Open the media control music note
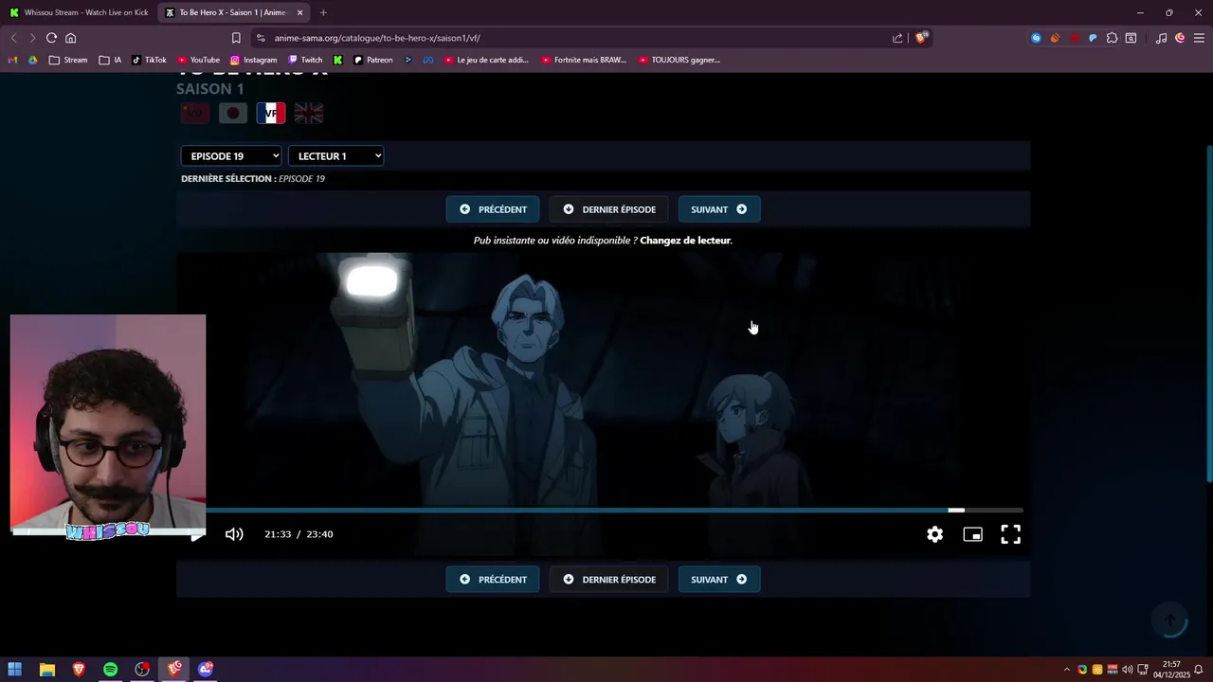Screen dimensions: 1213x682 click(1161, 38)
